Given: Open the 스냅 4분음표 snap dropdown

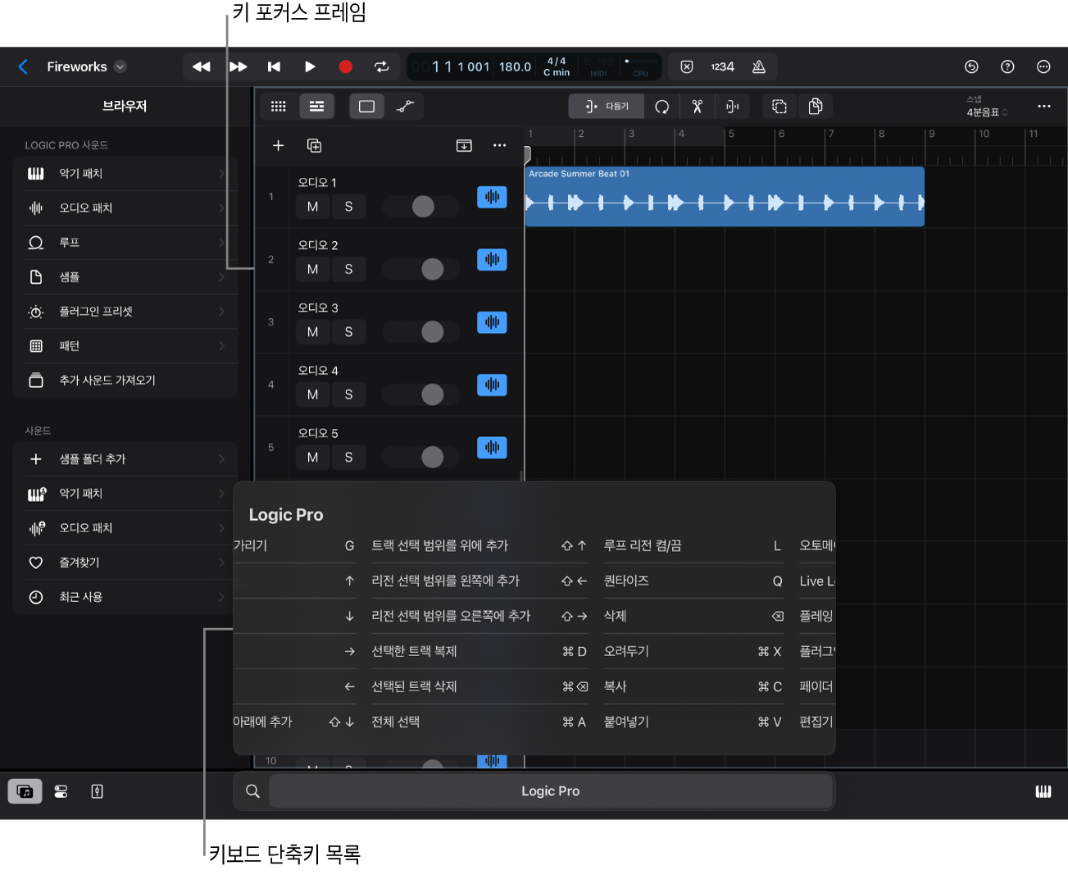Looking at the screenshot, I should pyautogui.click(x=987, y=107).
